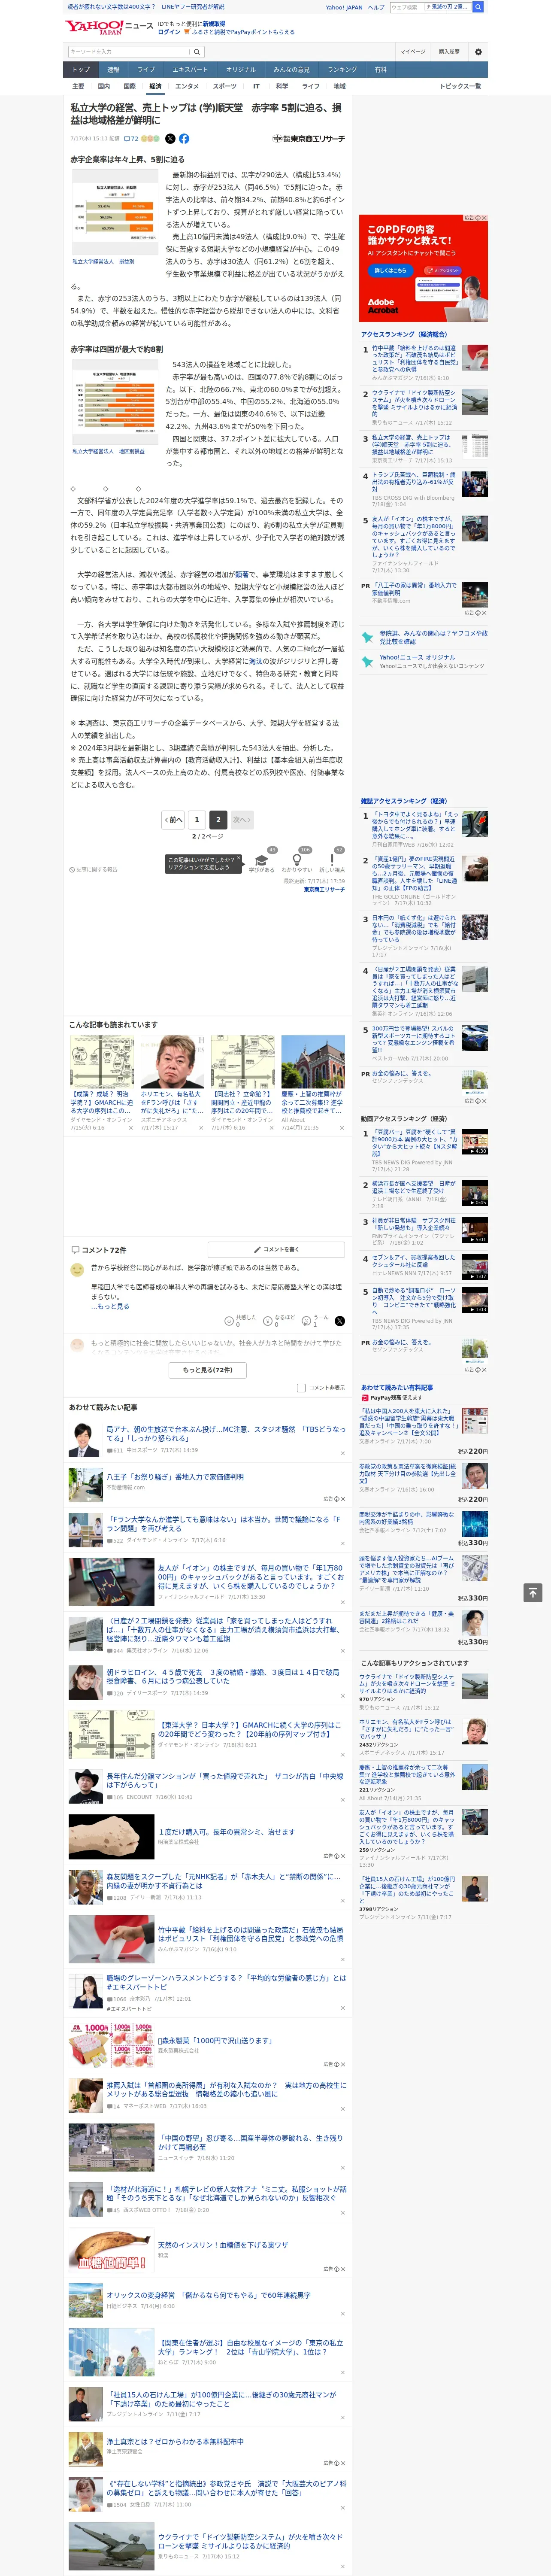Expand the first comment with …もっと見る

[110, 1307]
